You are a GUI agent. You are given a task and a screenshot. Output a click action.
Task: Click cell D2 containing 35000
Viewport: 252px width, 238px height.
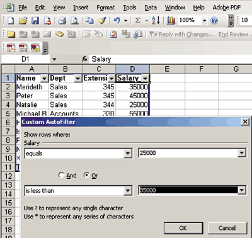(132, 87)
